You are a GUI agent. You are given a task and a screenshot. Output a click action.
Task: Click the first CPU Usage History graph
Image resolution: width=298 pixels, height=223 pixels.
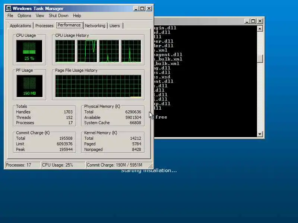click(65, 51)
